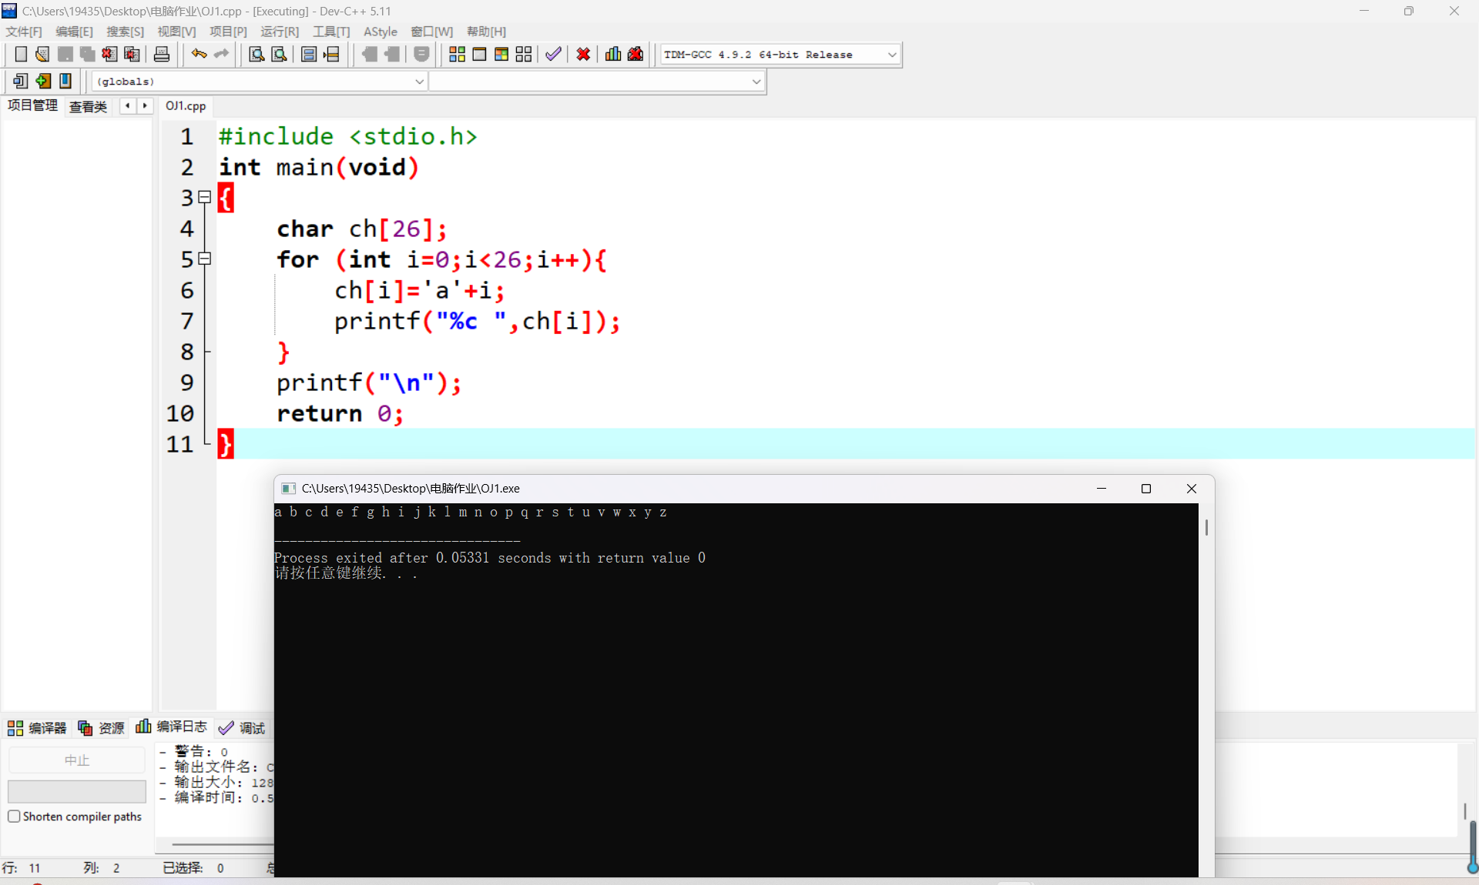
Task: Switch to the 编译日志 tab
Action: [172, 727]
